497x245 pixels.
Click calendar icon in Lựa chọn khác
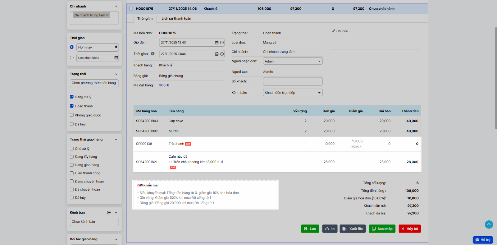pyautogui.click(x=116, y=58)
